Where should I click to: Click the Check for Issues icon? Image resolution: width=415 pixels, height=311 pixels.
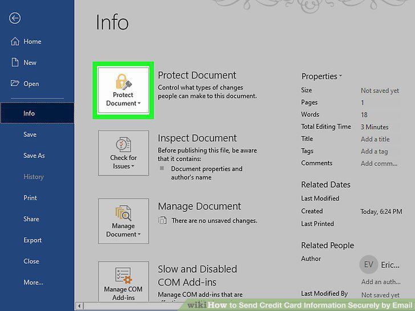123,145
